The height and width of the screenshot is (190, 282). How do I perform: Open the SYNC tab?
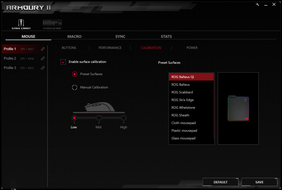coord(120,36)
